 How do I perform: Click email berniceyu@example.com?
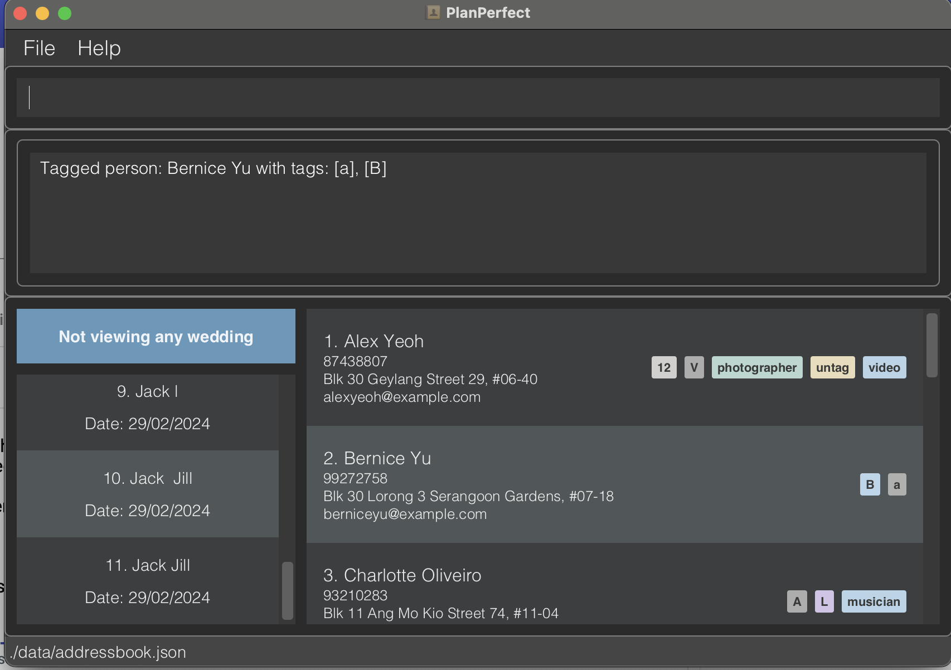coord(405,514)
